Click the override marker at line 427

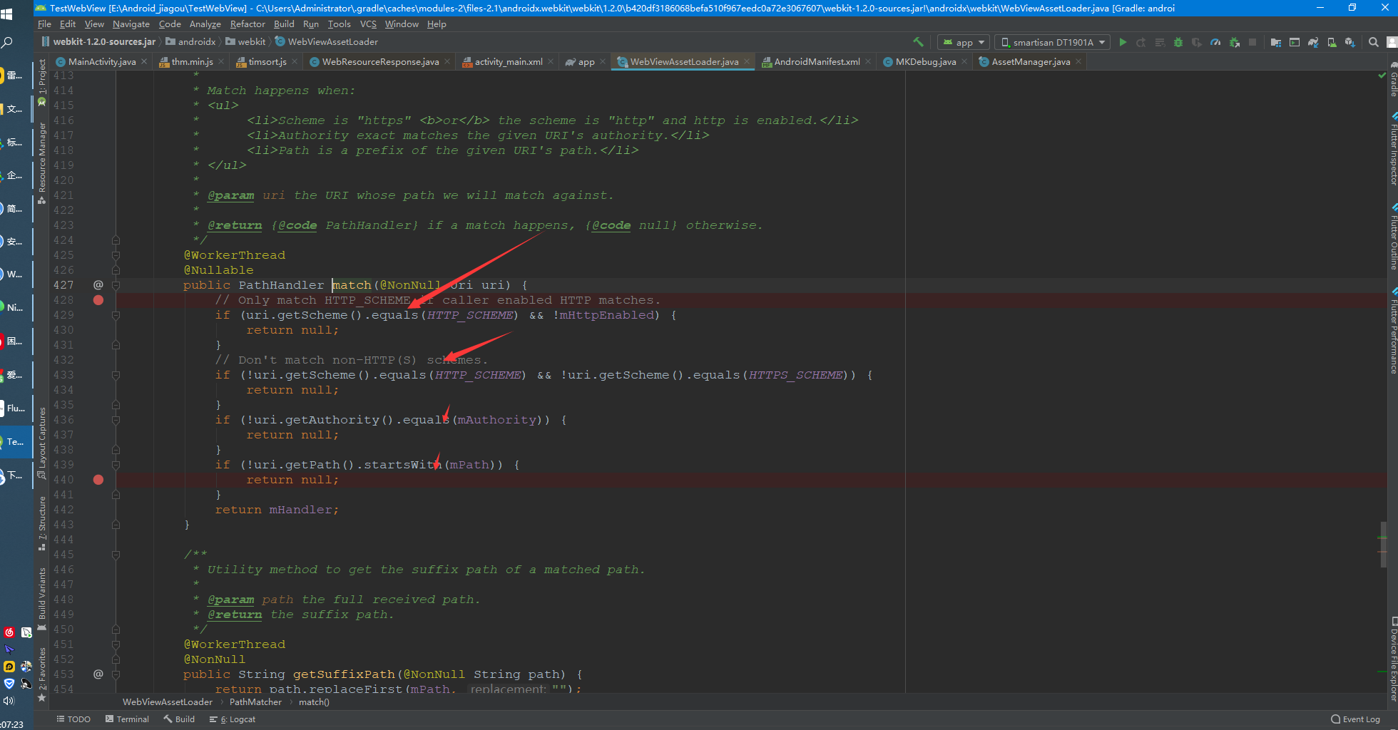click(98, 284)
